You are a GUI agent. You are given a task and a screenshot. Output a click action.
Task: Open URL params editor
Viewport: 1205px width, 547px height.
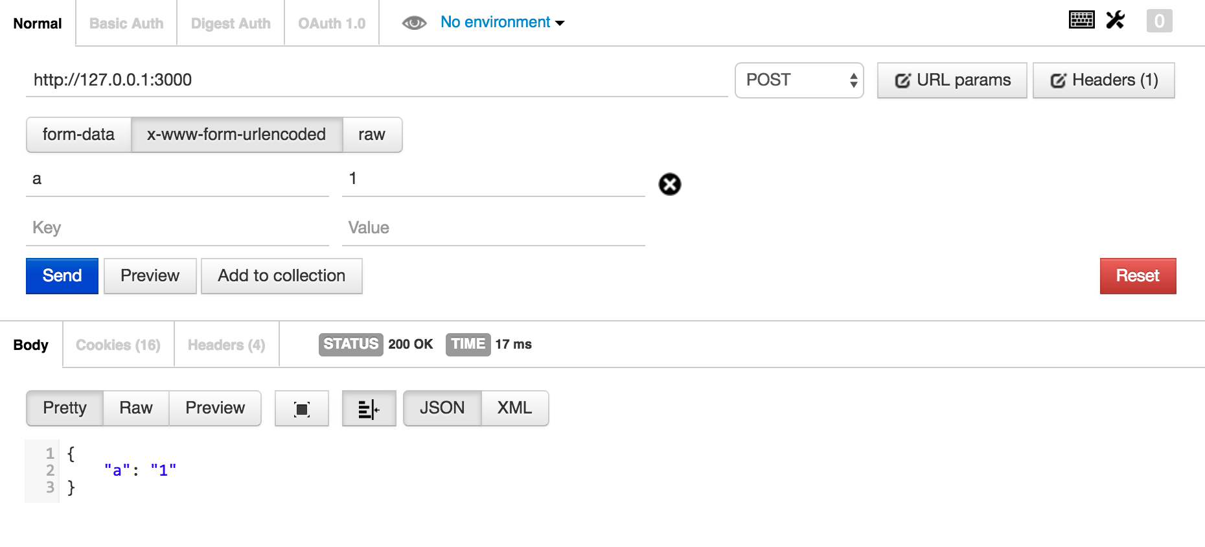(952, 80)
